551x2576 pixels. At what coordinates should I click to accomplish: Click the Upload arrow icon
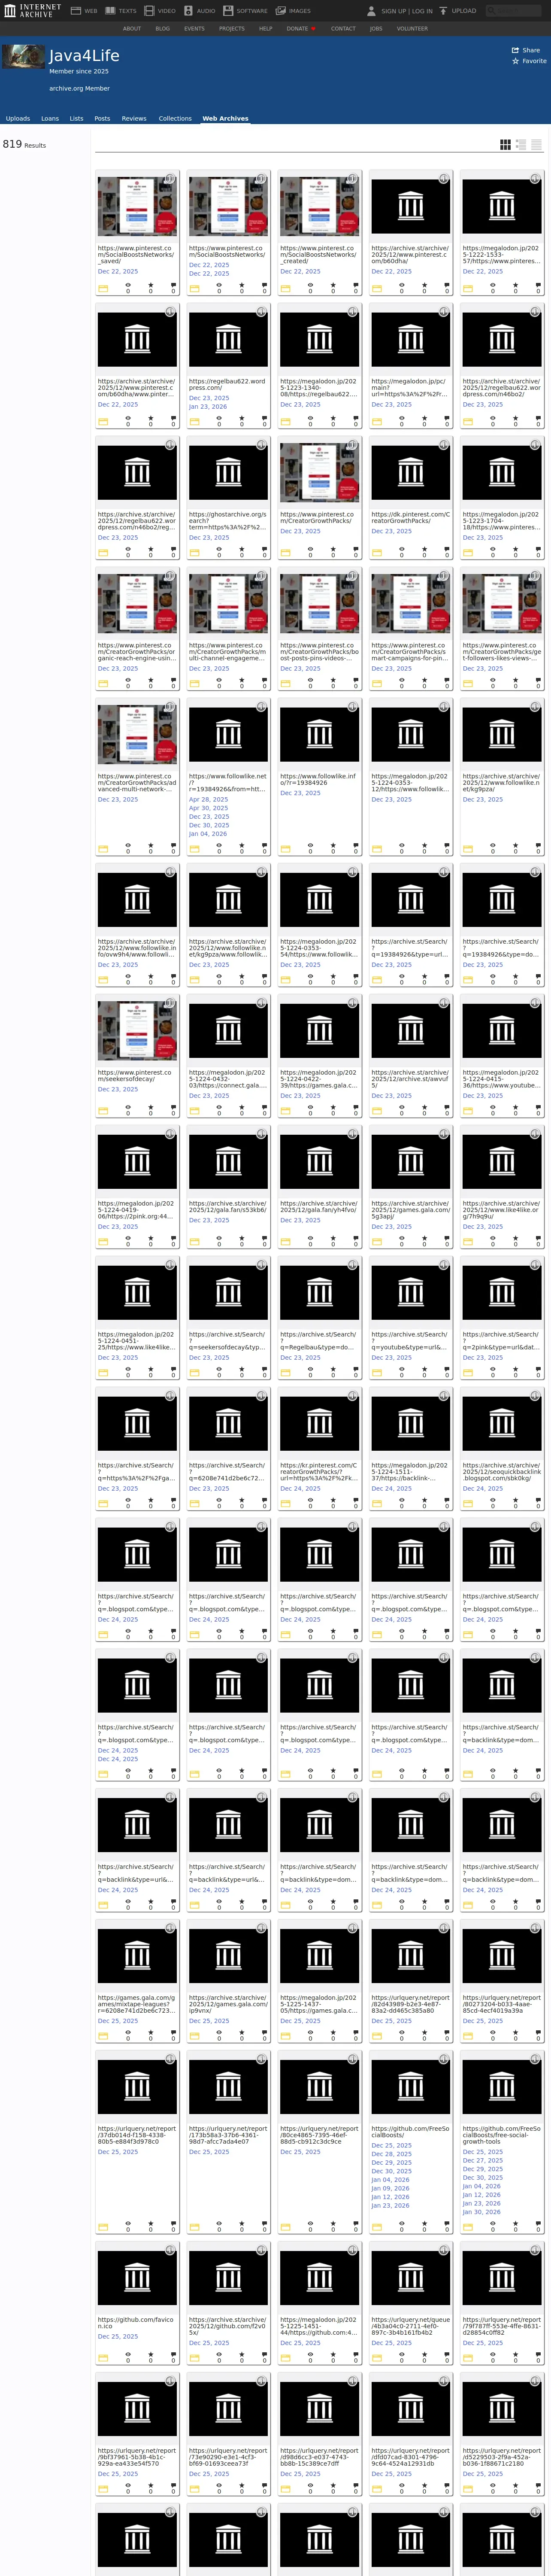pyautogui.click(x=443, y=11)
